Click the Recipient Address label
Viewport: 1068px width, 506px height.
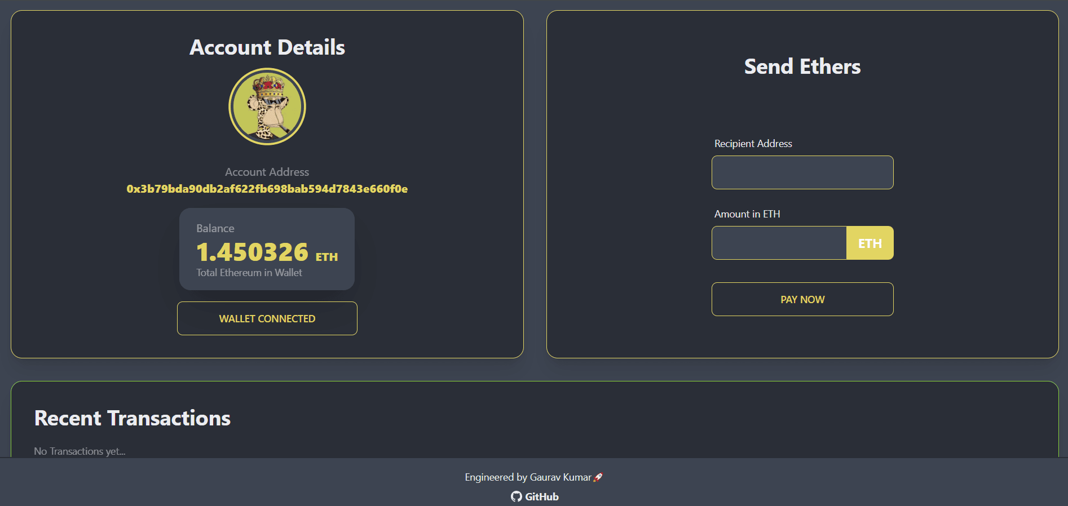(753, 144)
